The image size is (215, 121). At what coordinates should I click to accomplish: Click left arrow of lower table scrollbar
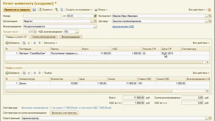pyautogui.click(x=7, y=91)
